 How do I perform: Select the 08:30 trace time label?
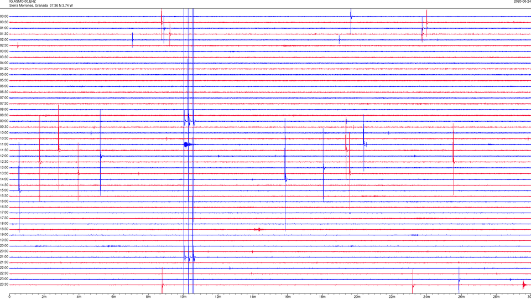click(4, 115)
